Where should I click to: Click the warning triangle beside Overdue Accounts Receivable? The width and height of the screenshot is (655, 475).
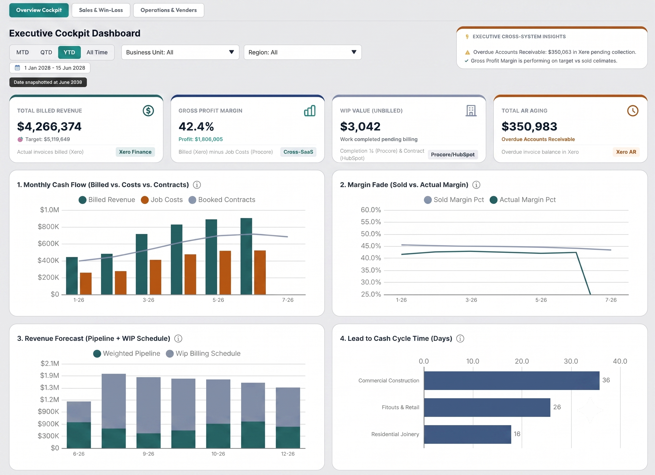pyautogui.click(x=467, y=52)
